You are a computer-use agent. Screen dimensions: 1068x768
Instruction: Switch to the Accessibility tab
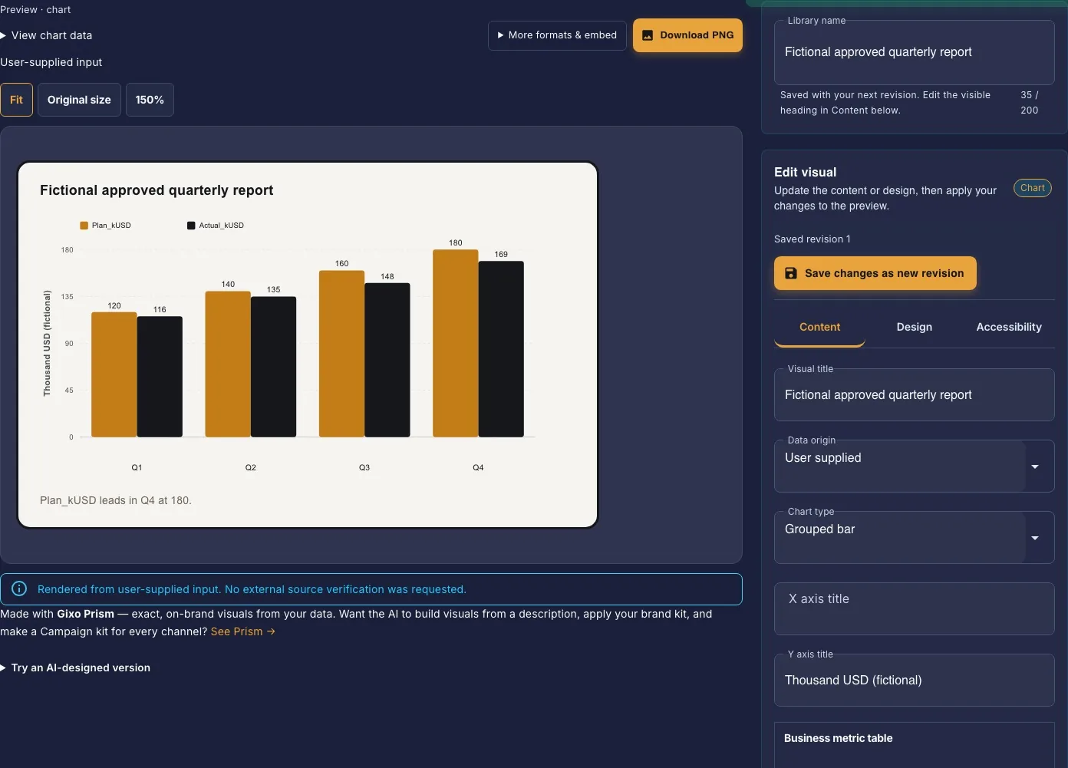click(x=1008, y=327)
